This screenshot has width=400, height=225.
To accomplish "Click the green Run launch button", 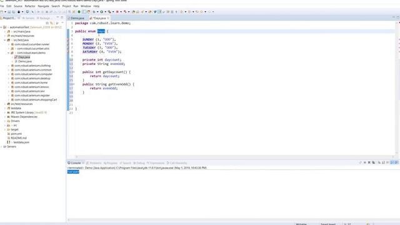I will tap(101, 12).
